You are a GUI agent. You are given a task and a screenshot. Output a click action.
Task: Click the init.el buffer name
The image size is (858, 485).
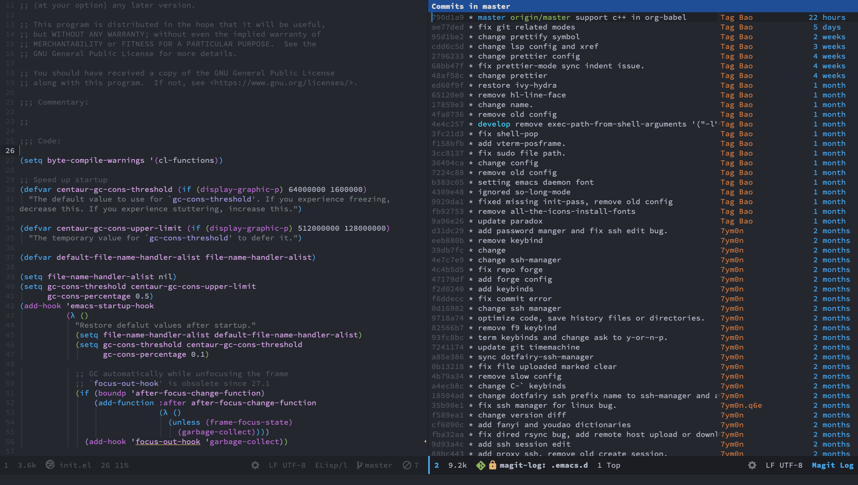click(x=75, y=465)
